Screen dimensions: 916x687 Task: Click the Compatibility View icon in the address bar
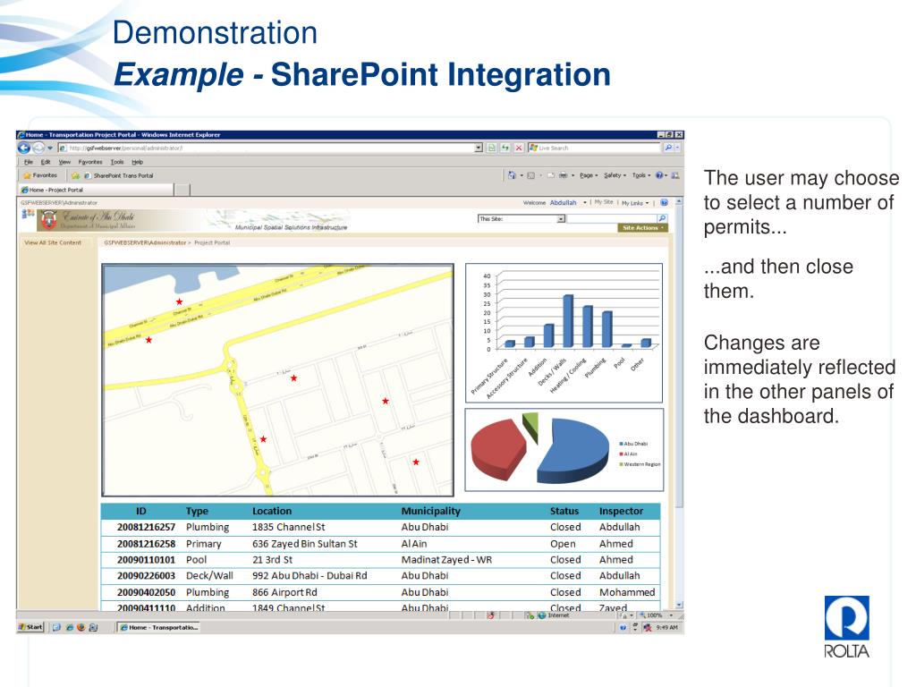point(491,148)
